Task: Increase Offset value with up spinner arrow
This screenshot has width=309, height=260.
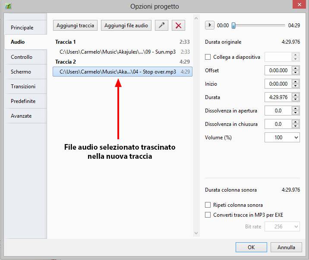Action: tap(295, 68)
